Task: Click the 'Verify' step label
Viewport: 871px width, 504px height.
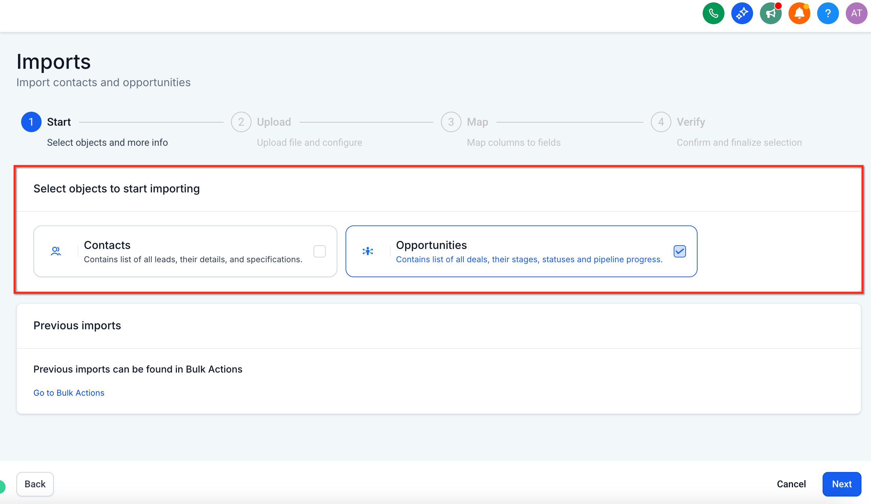Action: [x=691, y=122]
